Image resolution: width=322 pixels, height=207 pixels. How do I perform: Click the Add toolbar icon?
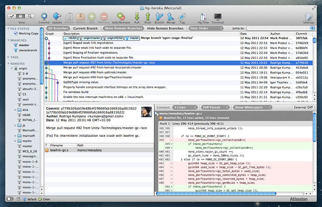click(92, 17)
